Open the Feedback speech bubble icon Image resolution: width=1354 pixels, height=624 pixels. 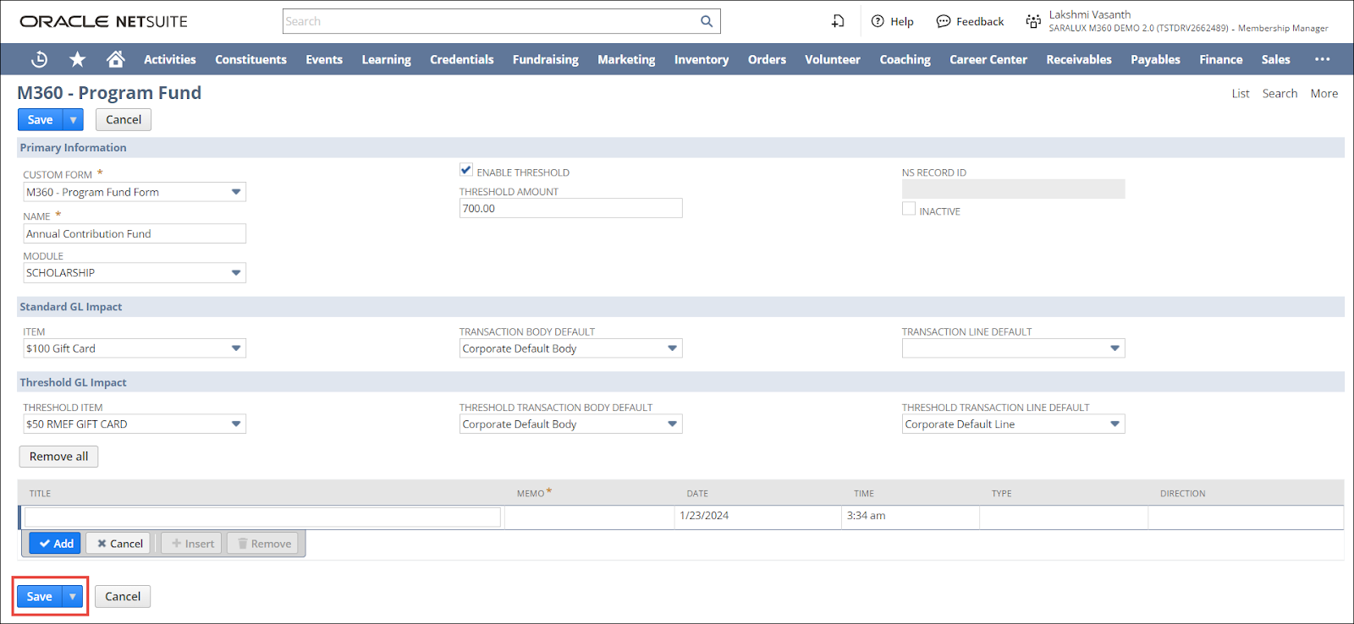[943, 21]
